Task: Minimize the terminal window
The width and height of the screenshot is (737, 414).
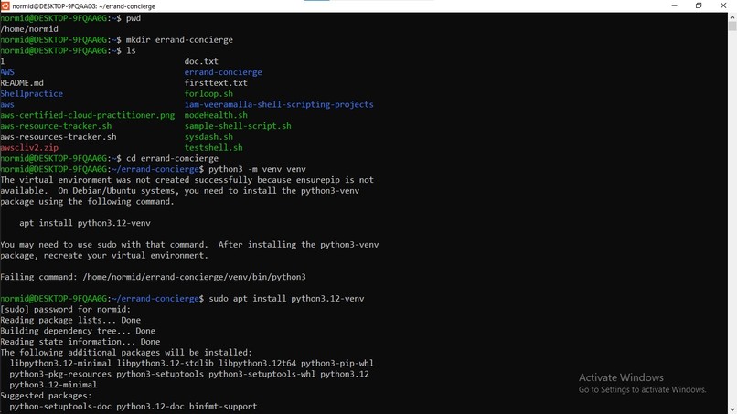Action: point(675,5)
